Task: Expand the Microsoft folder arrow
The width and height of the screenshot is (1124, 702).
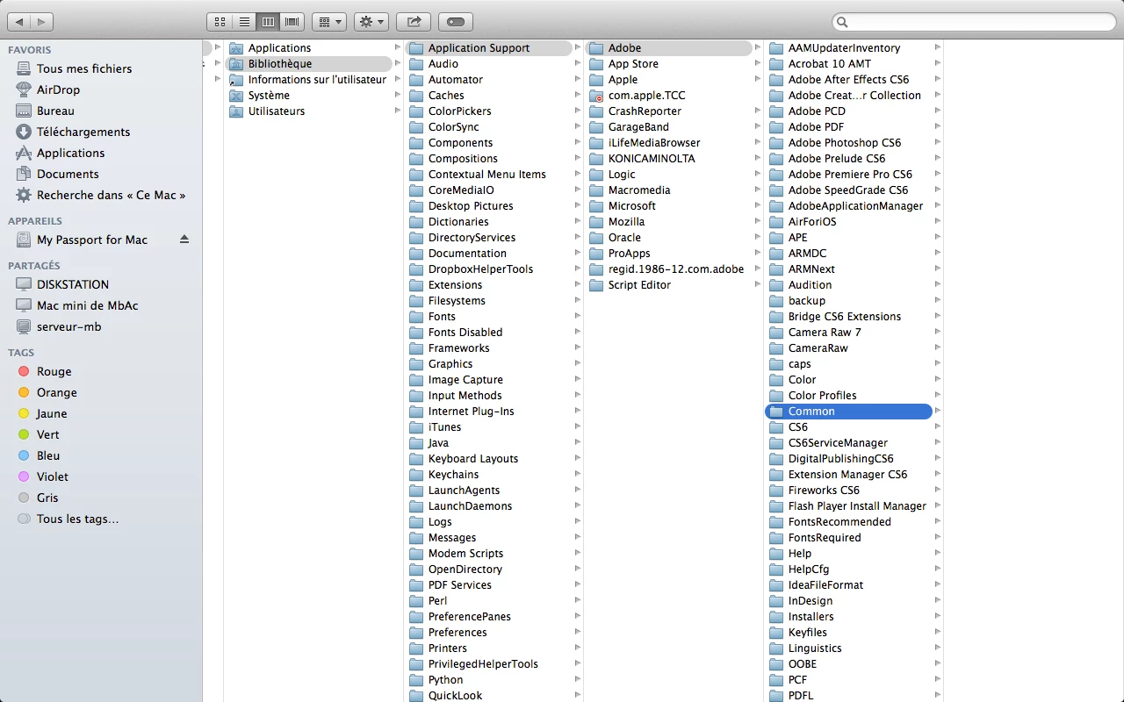Action: pos(758,205)
